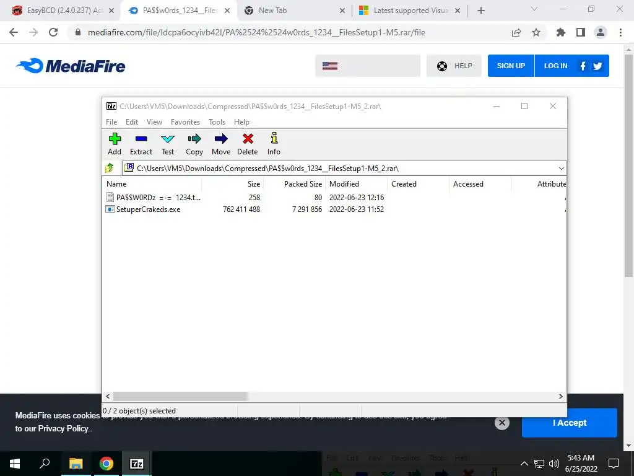Sort by the Accessed column header
Viewport: 634px width, 476px height.
point(480,183)
